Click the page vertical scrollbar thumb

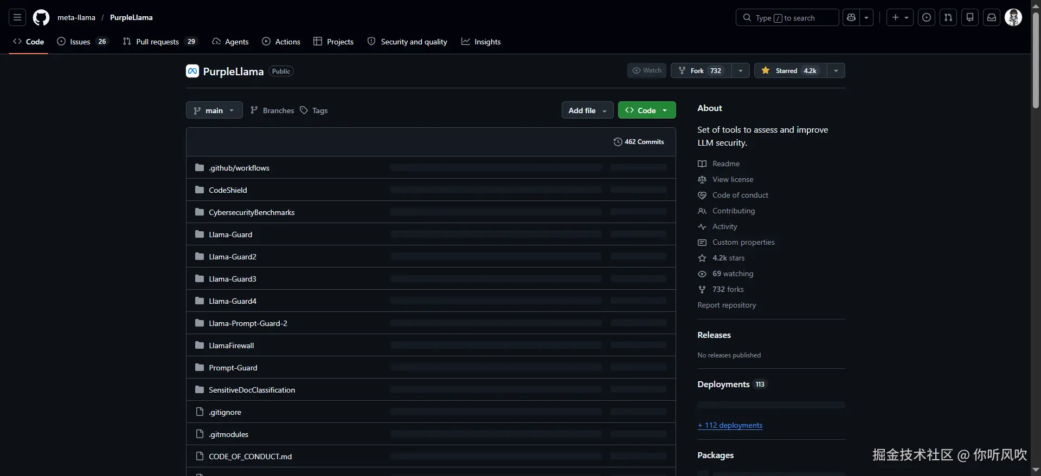tap(1036, 60)
